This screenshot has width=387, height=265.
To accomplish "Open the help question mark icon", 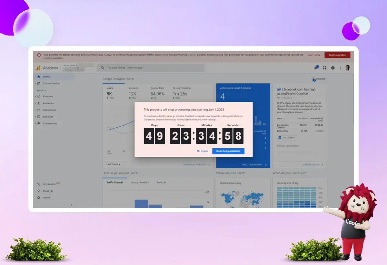I will coord(332,68).
